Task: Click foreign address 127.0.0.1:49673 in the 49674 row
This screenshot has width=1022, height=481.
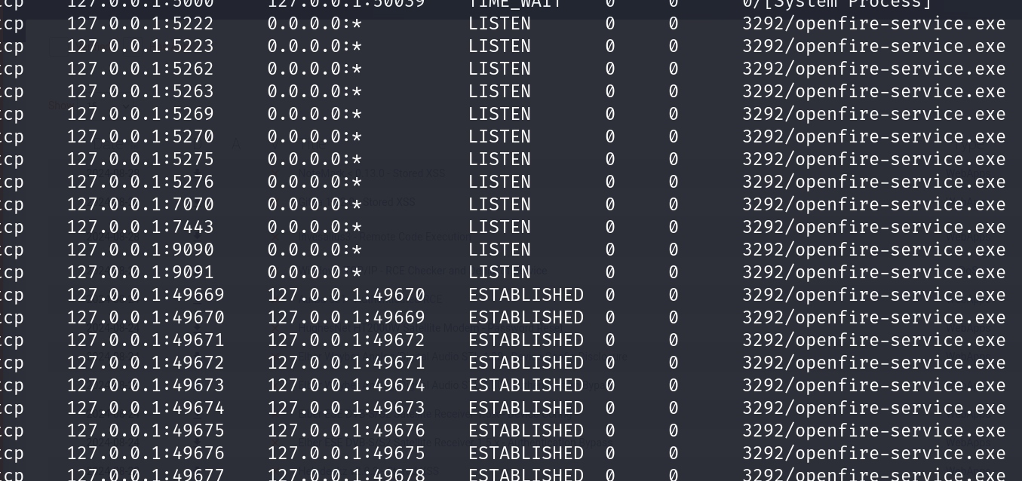Action: (x=346, y=408)
